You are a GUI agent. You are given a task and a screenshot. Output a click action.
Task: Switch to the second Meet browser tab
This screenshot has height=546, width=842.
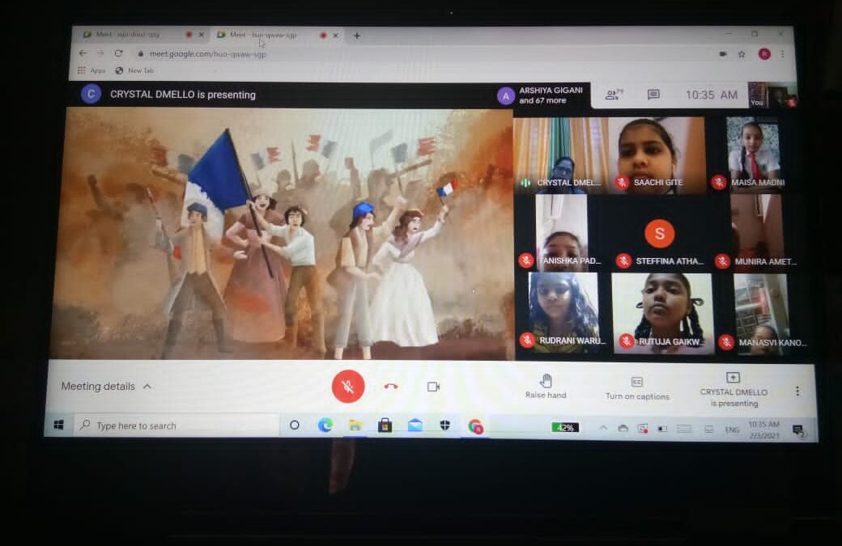point(272,36)
